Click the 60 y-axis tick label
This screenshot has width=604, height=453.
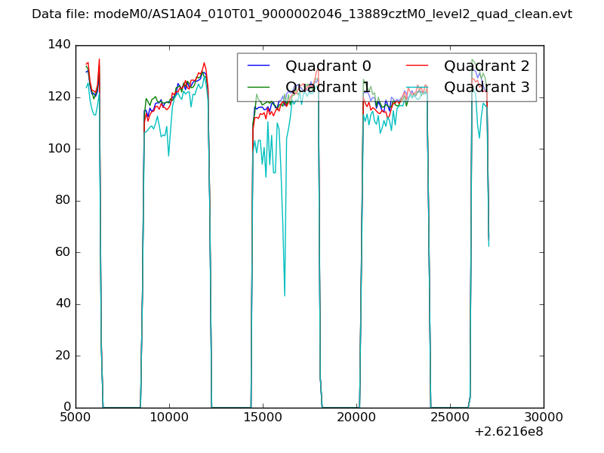click(65, 252)
